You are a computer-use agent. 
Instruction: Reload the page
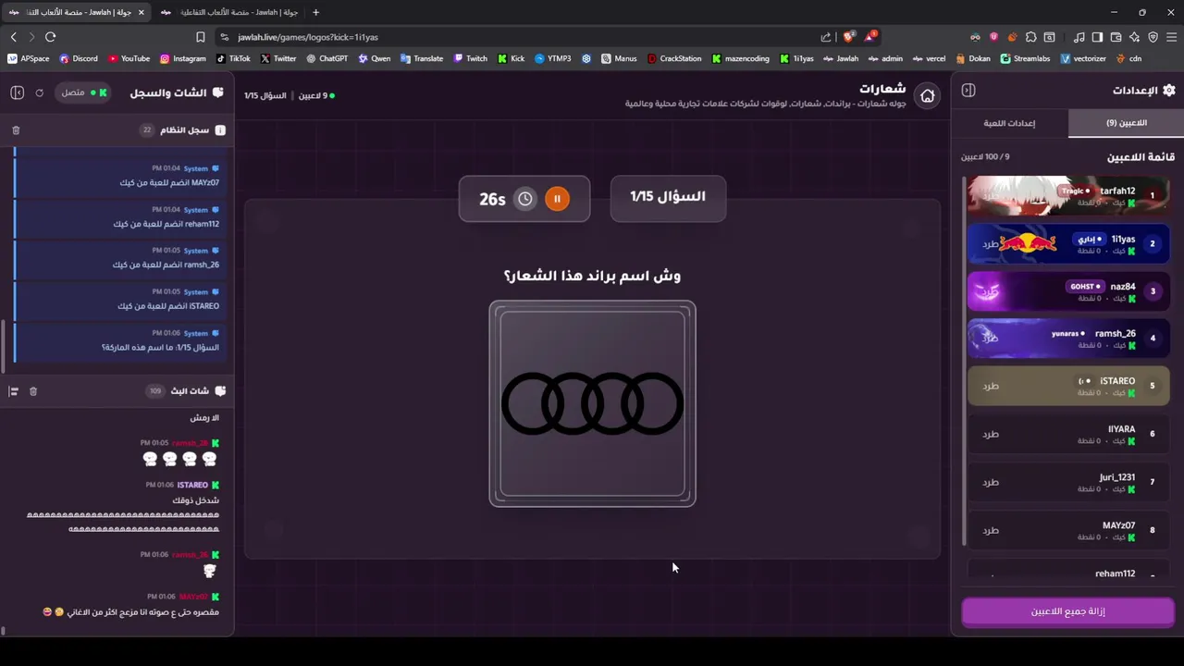(x=50, y=37)
